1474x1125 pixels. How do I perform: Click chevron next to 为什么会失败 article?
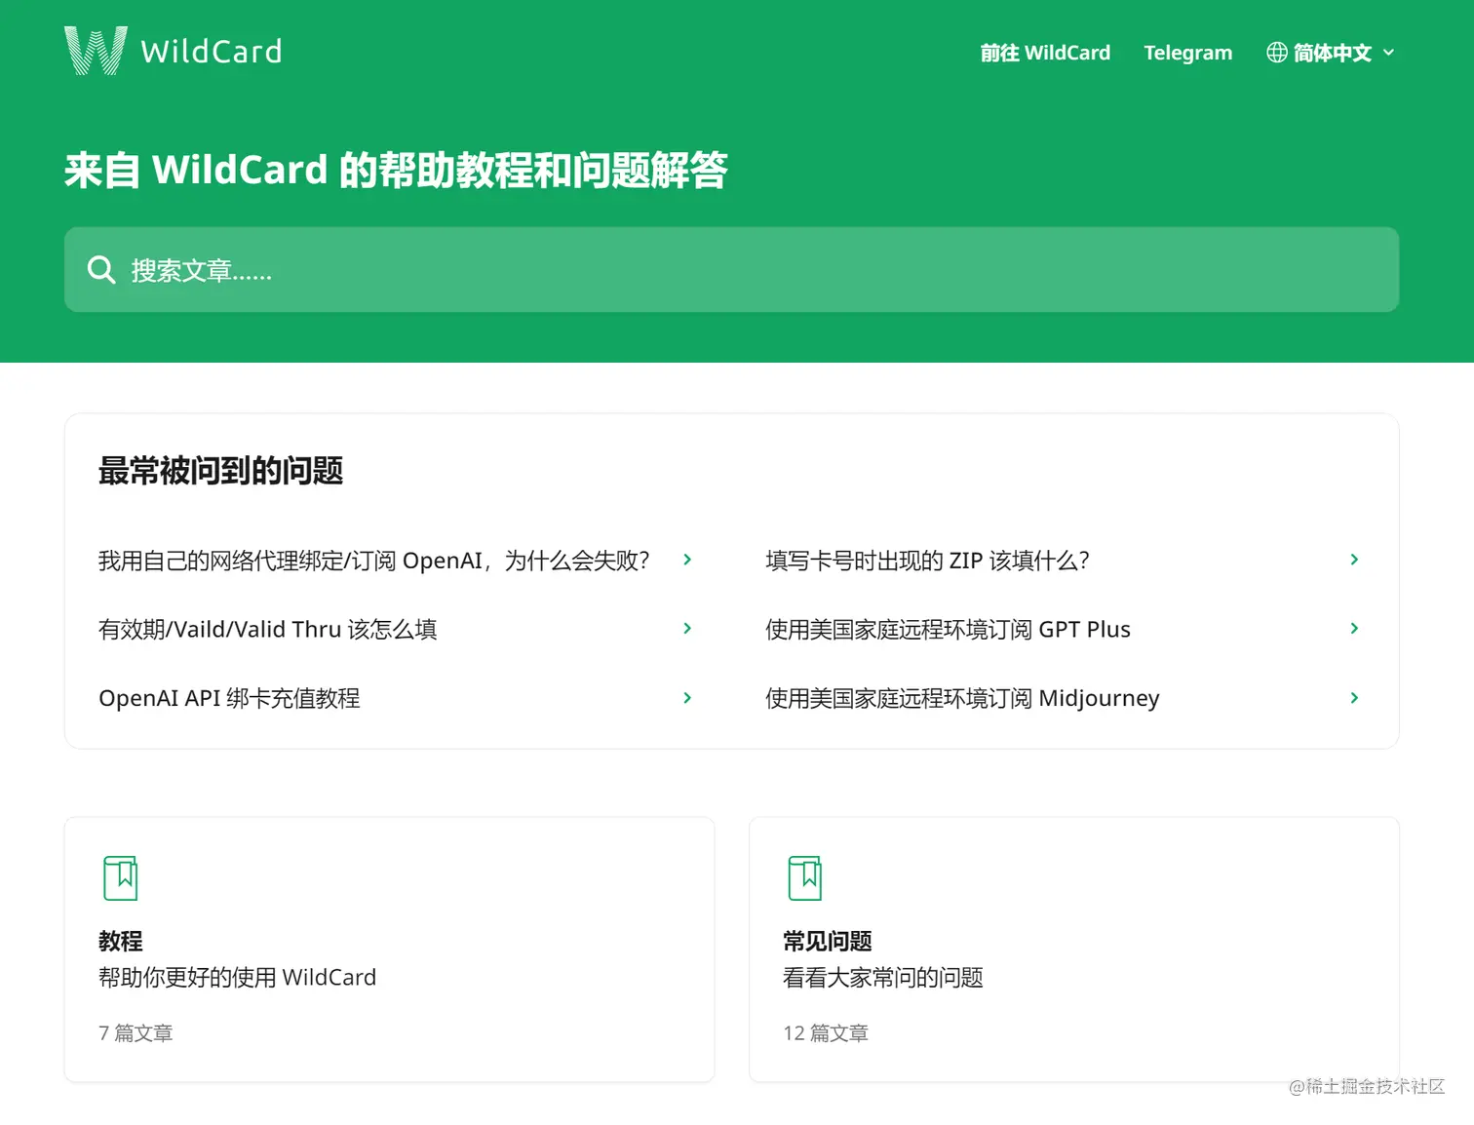(687, 560)
